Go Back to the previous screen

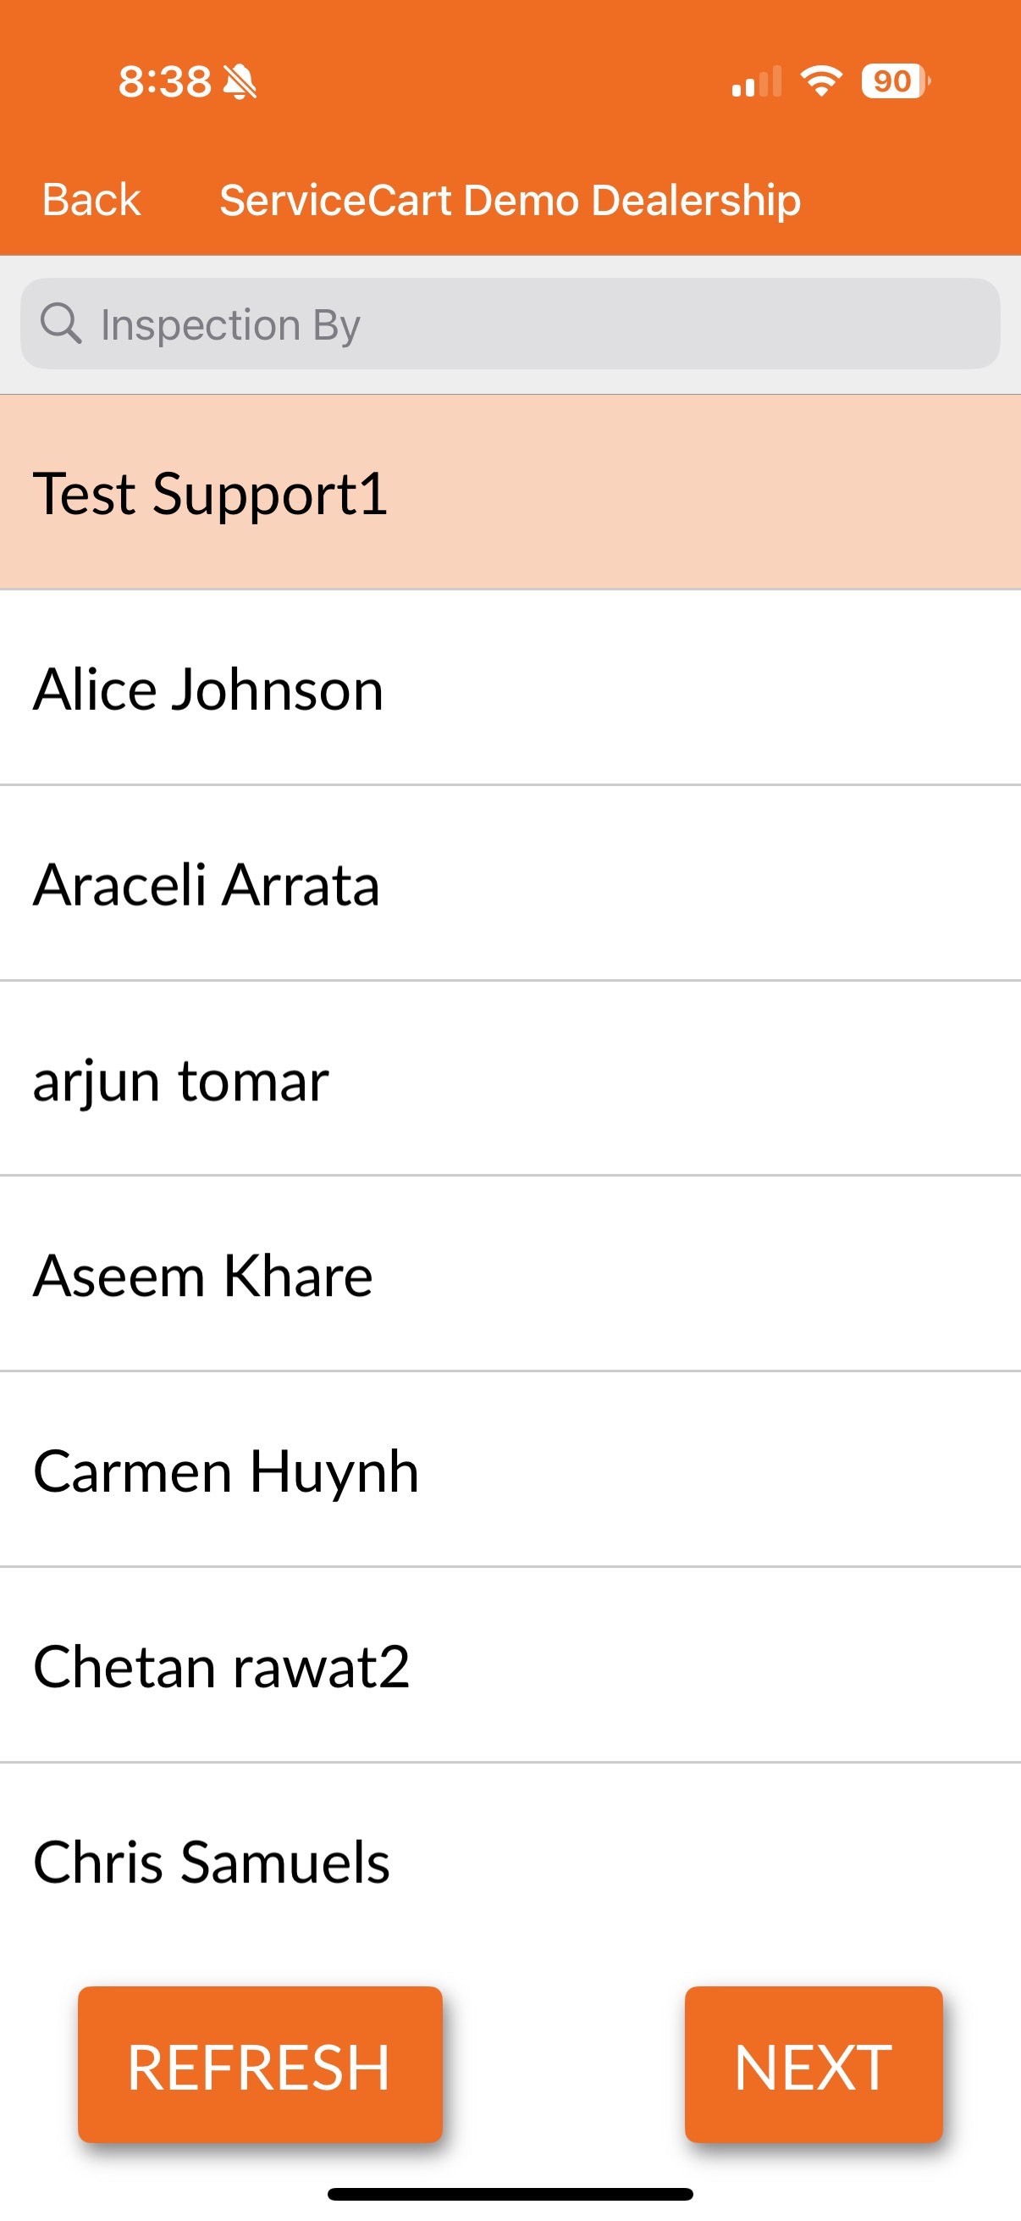pyautogui.click(x=91, y=200)
